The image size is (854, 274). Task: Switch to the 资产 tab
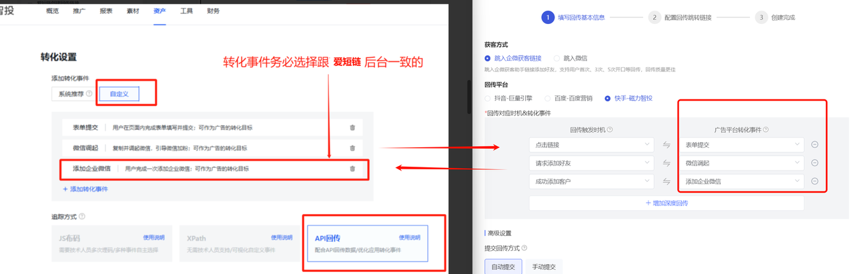[x=159, y=11]
